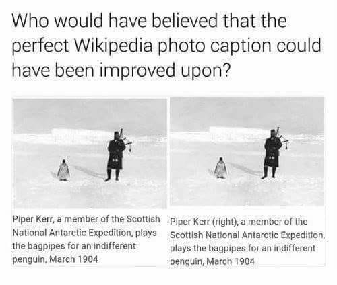Click the word "penguin," in the right caption
Viewport: 337px width, 285px height.
coord(187,261)
